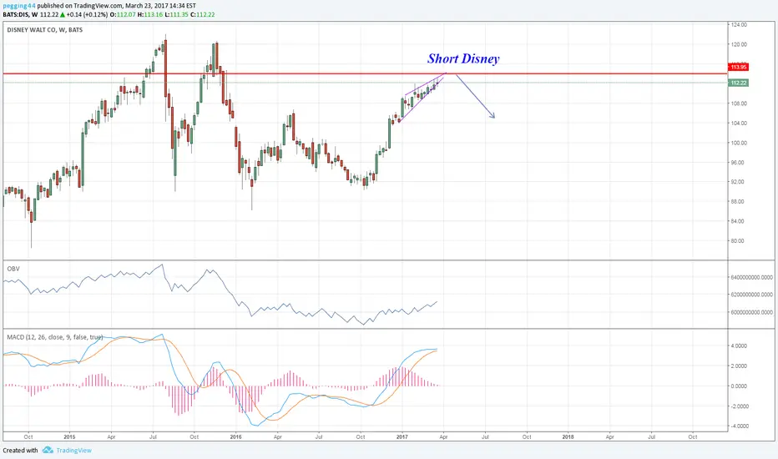The image size is (778, 459).
Task: Click the H:113.16 high value
Action: point(150,14)
